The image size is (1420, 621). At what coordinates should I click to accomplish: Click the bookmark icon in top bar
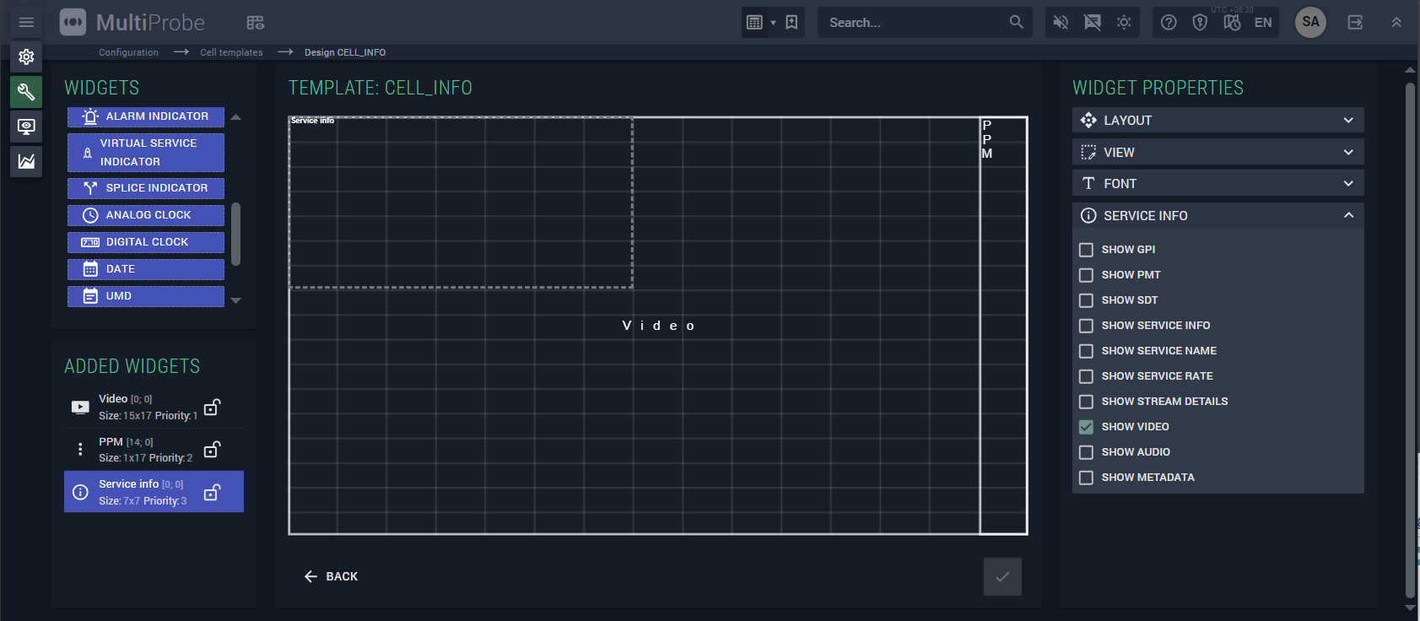[791, 23]
